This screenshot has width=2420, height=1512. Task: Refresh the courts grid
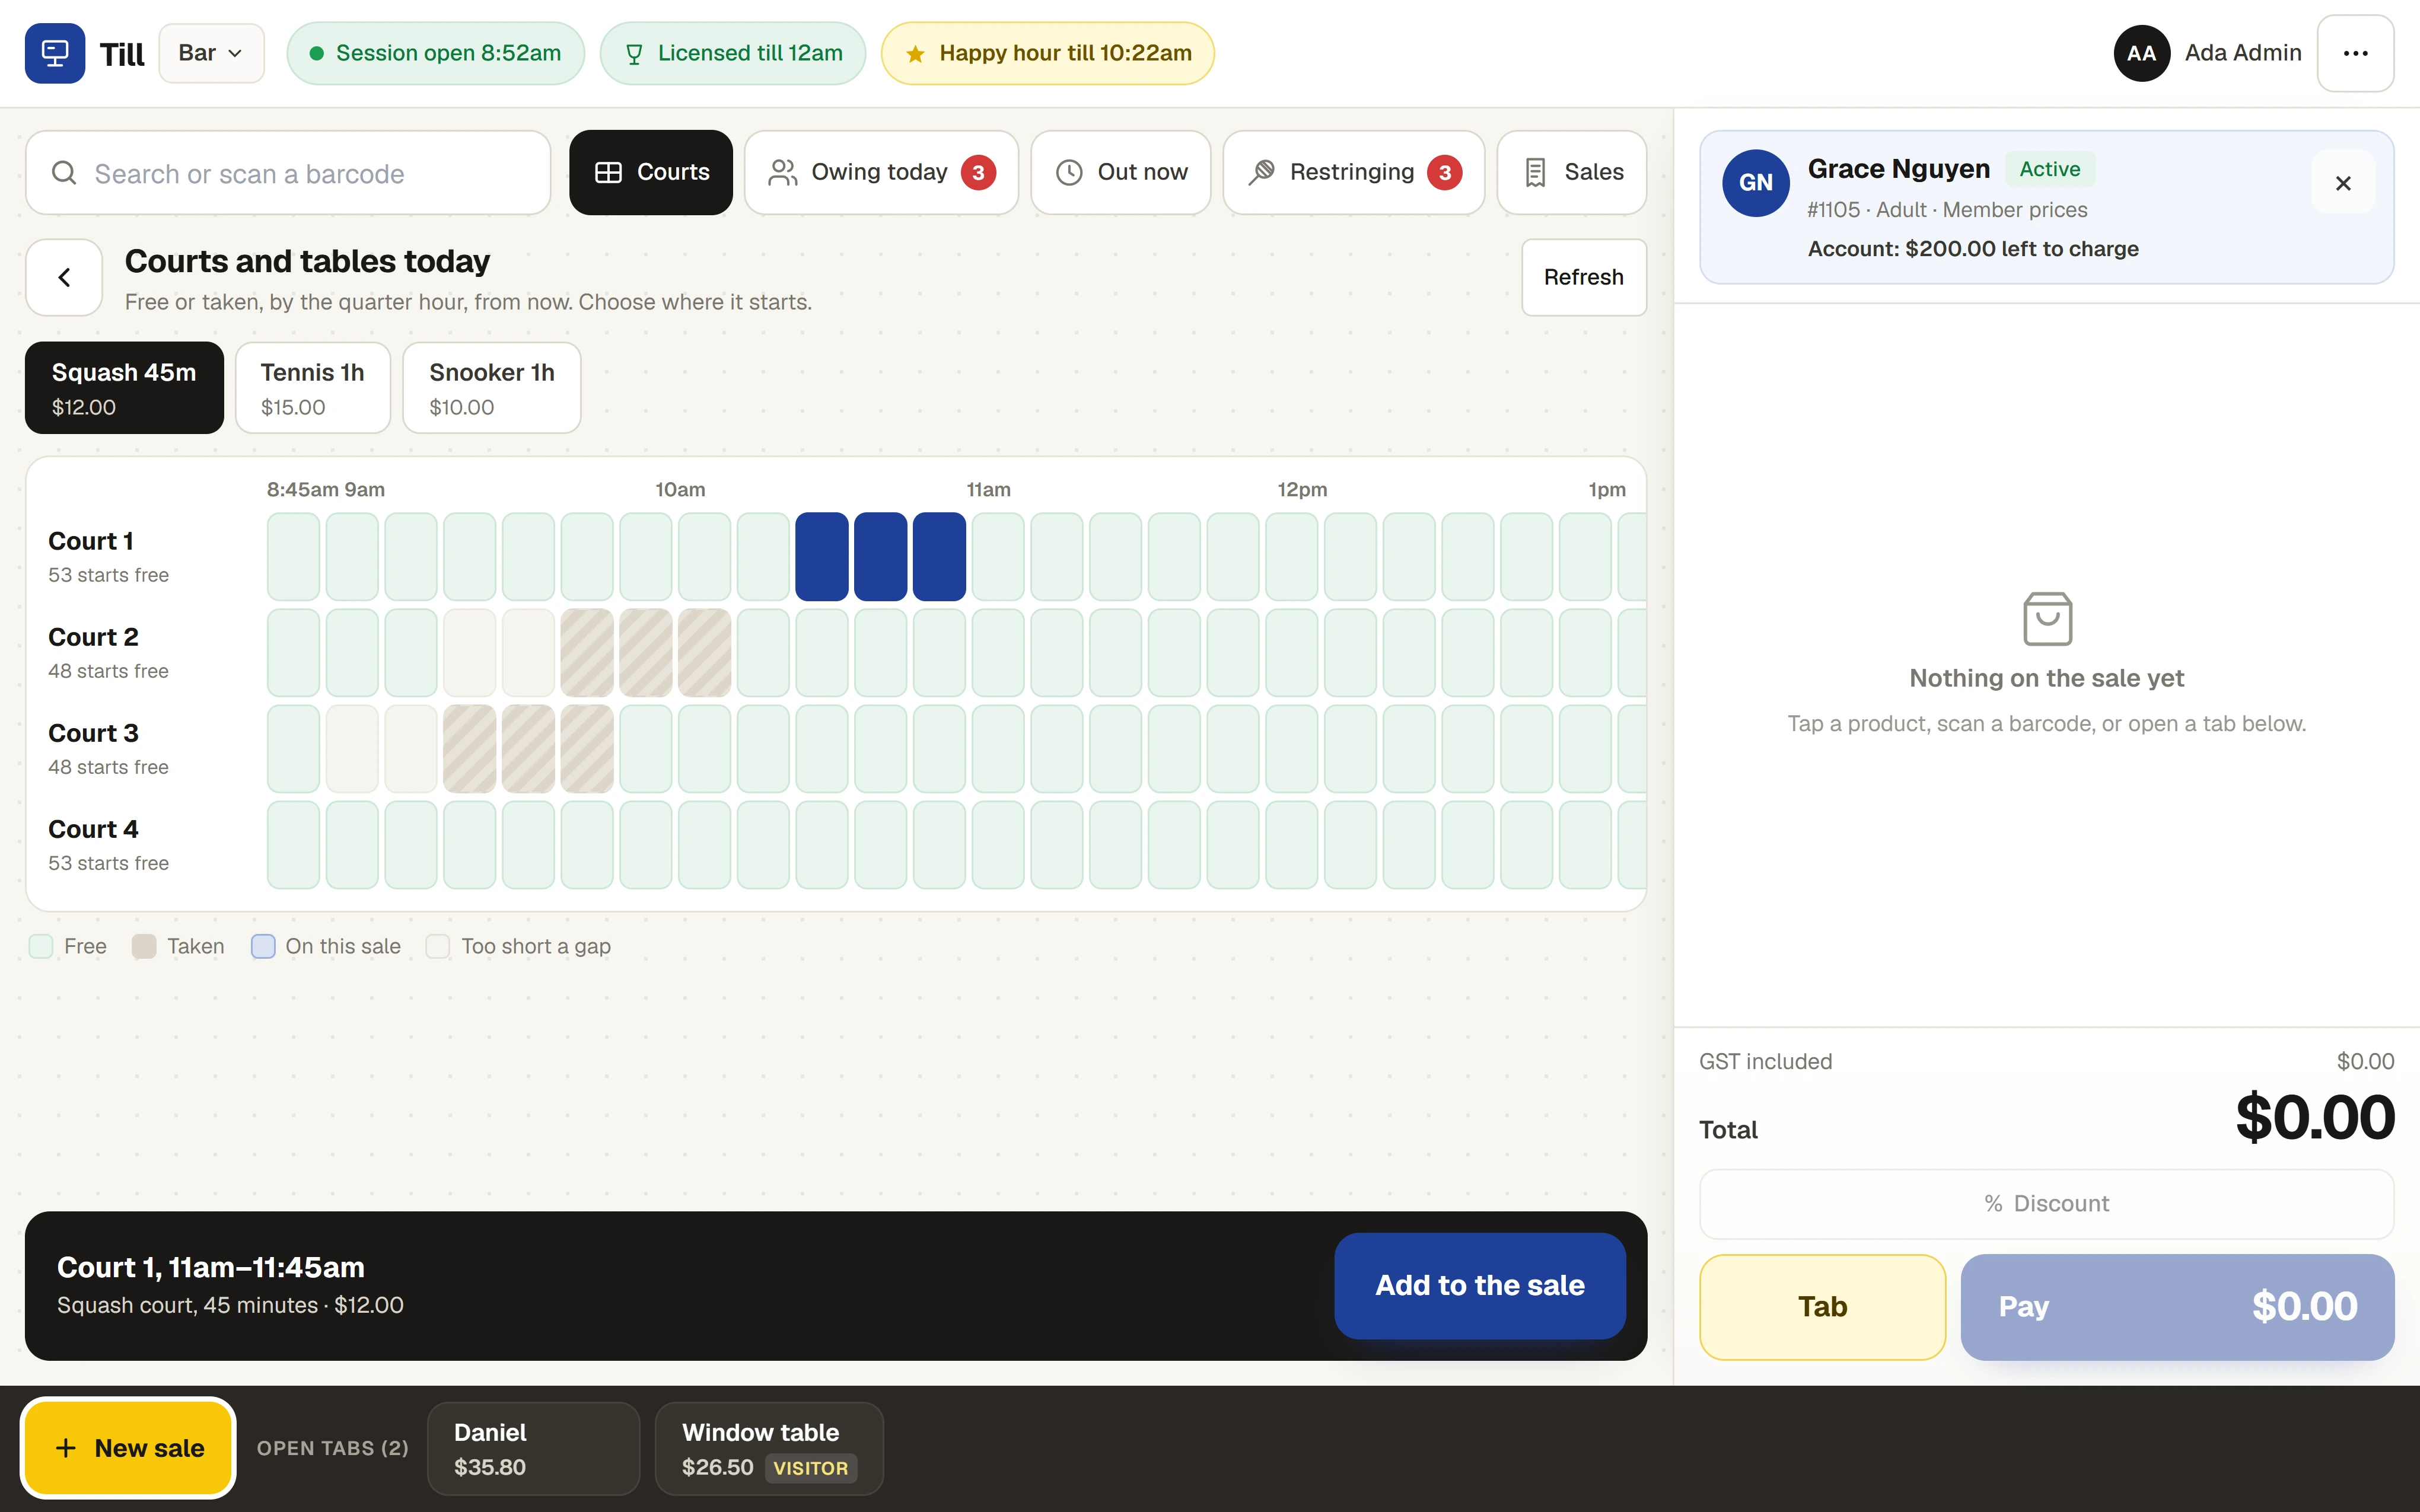pos(1583,277)
